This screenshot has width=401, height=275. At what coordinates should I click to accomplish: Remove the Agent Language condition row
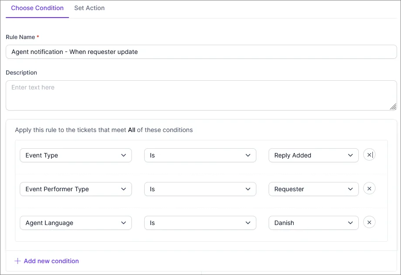(x=369, y=222)
